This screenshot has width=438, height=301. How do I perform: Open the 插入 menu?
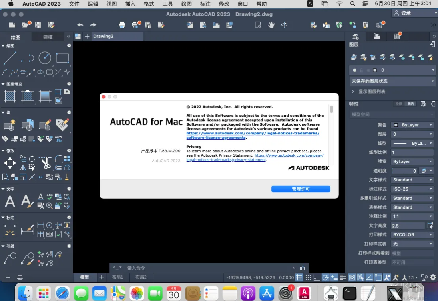pyautogui.click(x=130, y=4)
